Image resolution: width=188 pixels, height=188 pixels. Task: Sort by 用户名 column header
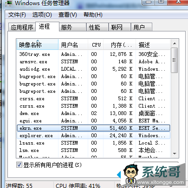[x=73, y=45]
